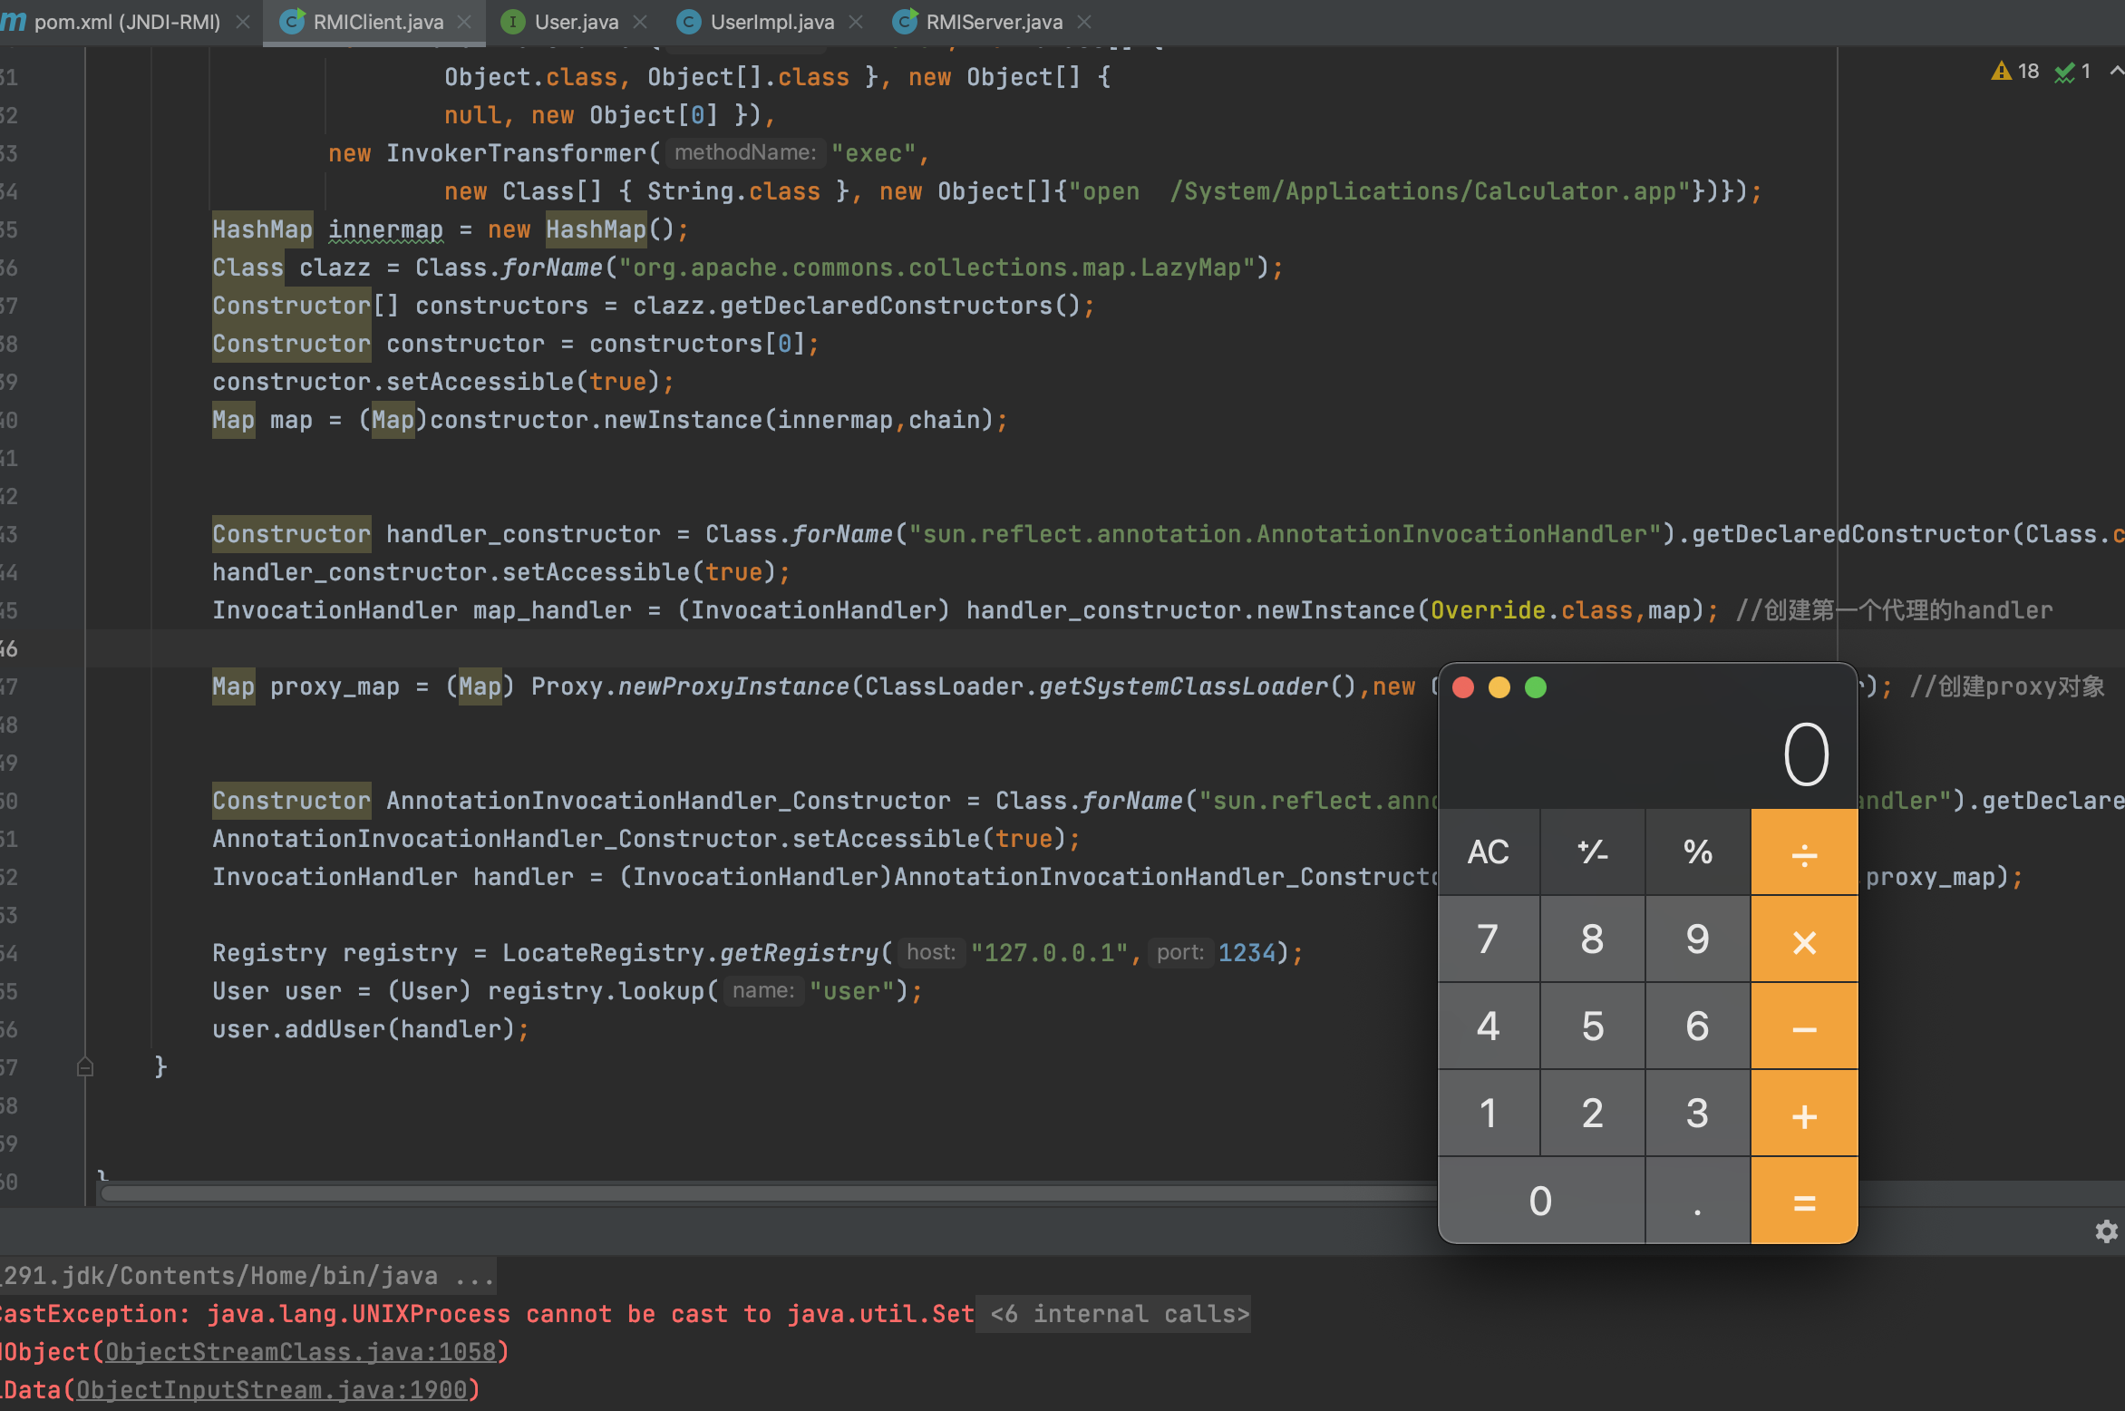Click the Override.class argument
Image resolution: width=2125 pixels, height=1411 pixels.
(x=1531, y=610)
